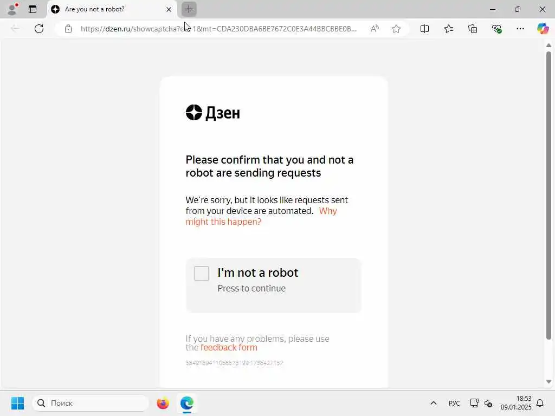This screenshot has height=416, width=555.
Task: Open the Collections icon
Action: coord(473,29)
